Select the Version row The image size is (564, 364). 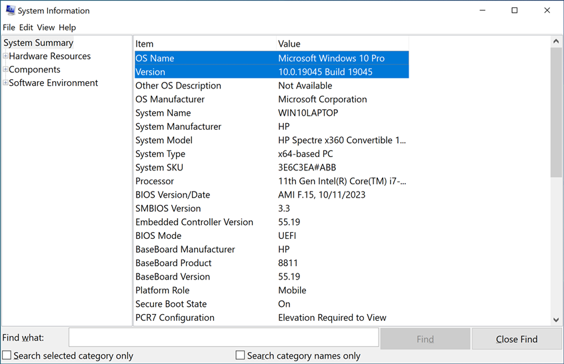[271, 72]
